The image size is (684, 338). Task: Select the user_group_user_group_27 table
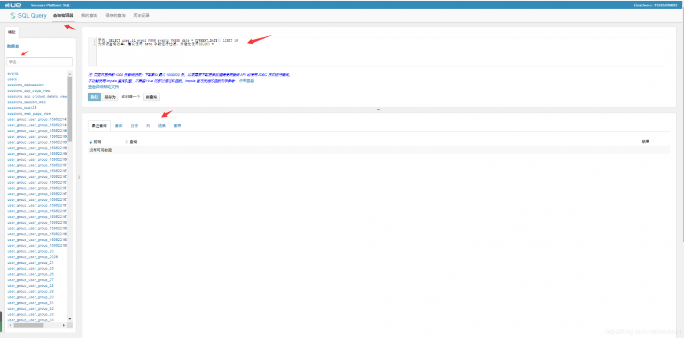(30, 280)
